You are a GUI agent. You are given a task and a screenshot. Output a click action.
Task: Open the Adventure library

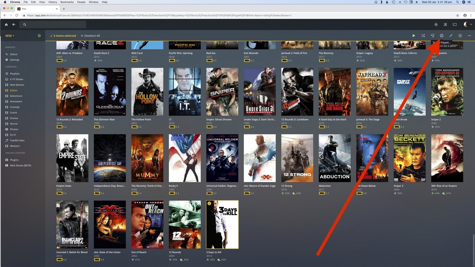(16, 96)
